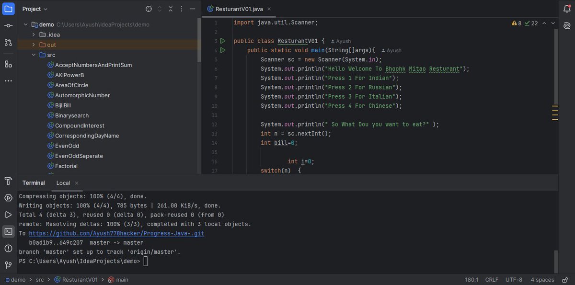
Task: Select CorrespondingDayName class
Action: pyautogui.click(x=83, y=136)
